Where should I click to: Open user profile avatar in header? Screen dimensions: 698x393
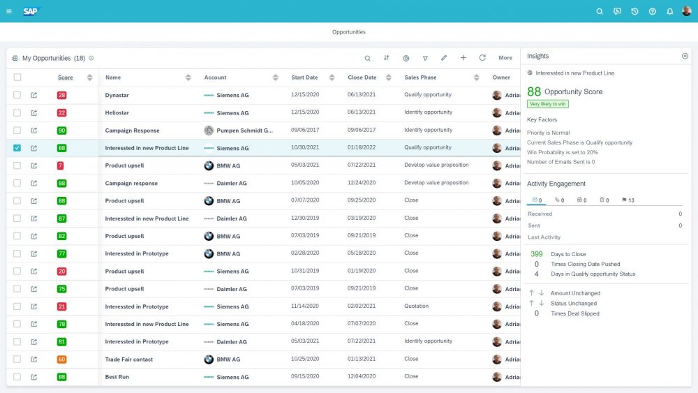(686, 11)
